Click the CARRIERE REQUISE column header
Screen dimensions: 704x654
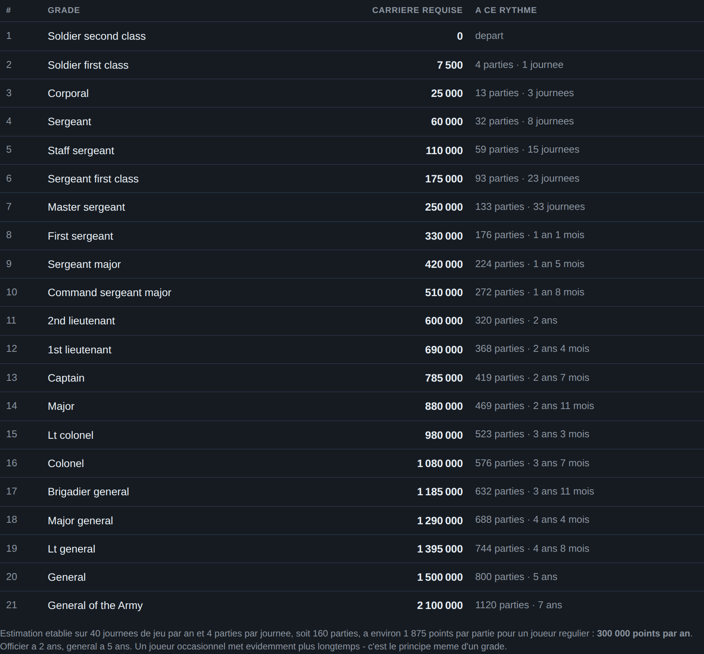pos(417,10)
